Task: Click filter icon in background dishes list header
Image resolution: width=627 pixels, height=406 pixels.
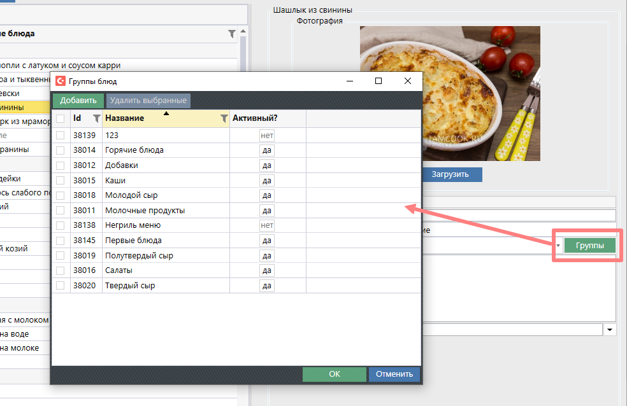Action: 231,34
